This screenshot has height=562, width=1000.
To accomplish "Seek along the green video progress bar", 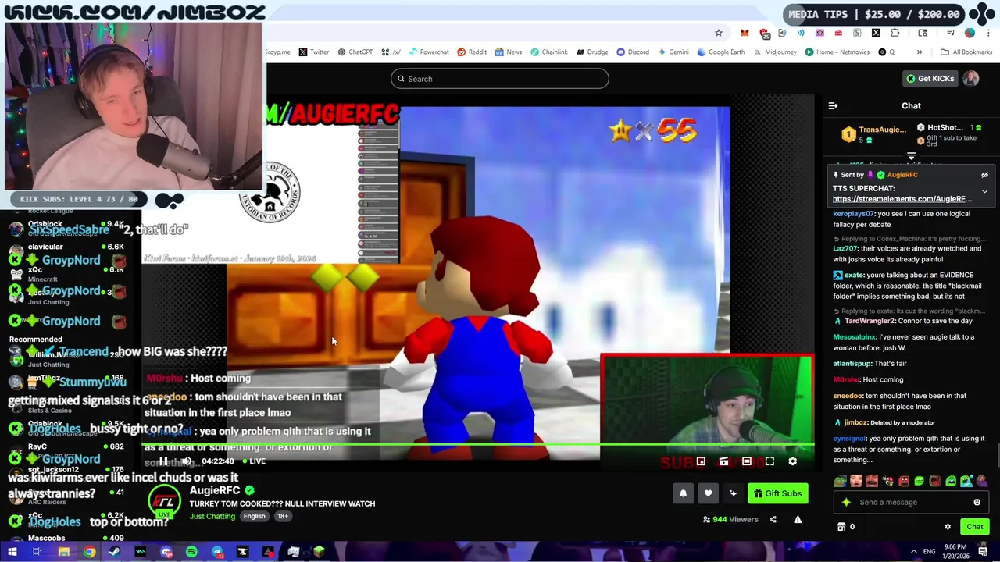I will [x=478, y=446].
